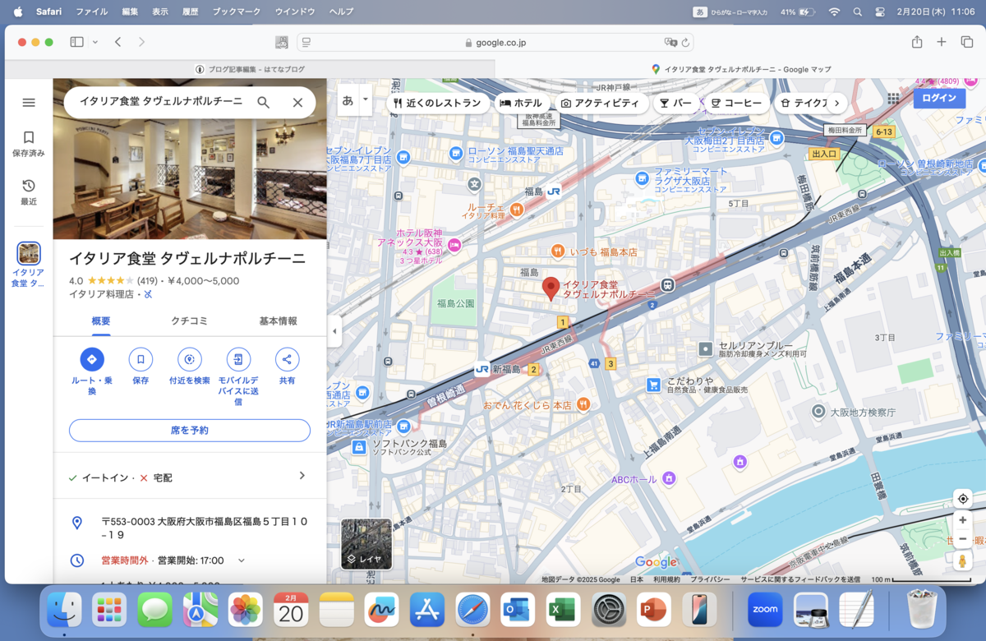The image size is (986, 641).
Task: Open the ファイル menu
Action: (x=91, y=12)
